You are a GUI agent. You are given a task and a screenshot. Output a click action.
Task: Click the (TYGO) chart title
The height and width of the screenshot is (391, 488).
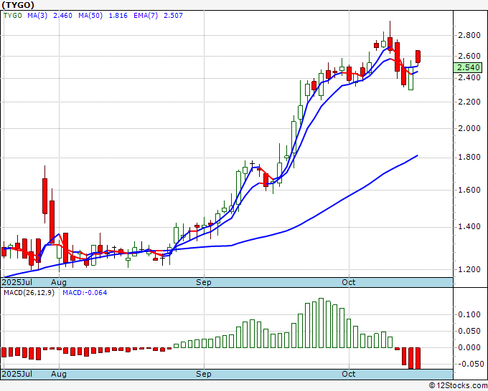18,5
